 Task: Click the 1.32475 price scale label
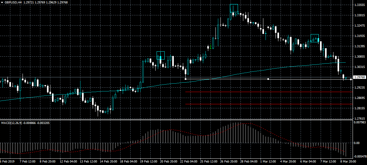(359, 25)
